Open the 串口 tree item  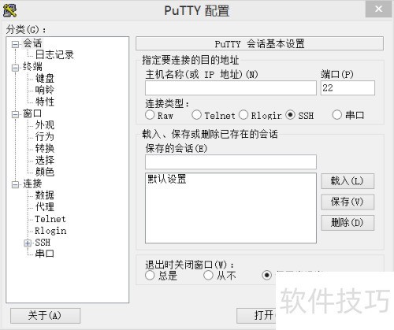(45, 254)
